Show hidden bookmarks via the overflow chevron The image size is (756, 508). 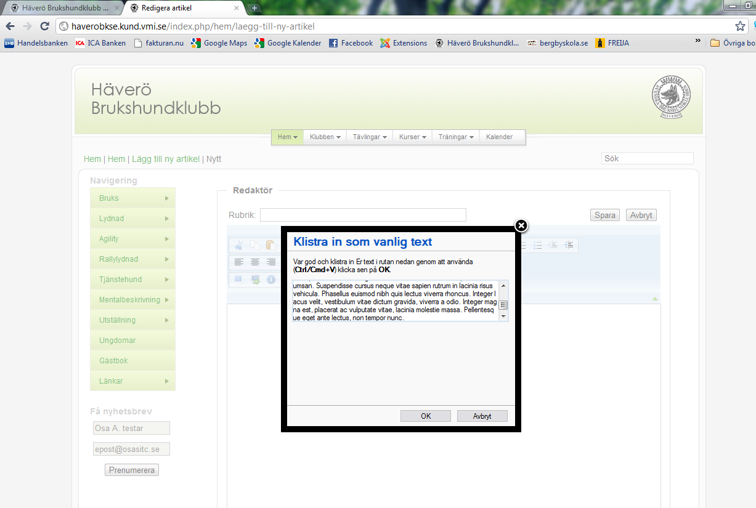(697, 41)
